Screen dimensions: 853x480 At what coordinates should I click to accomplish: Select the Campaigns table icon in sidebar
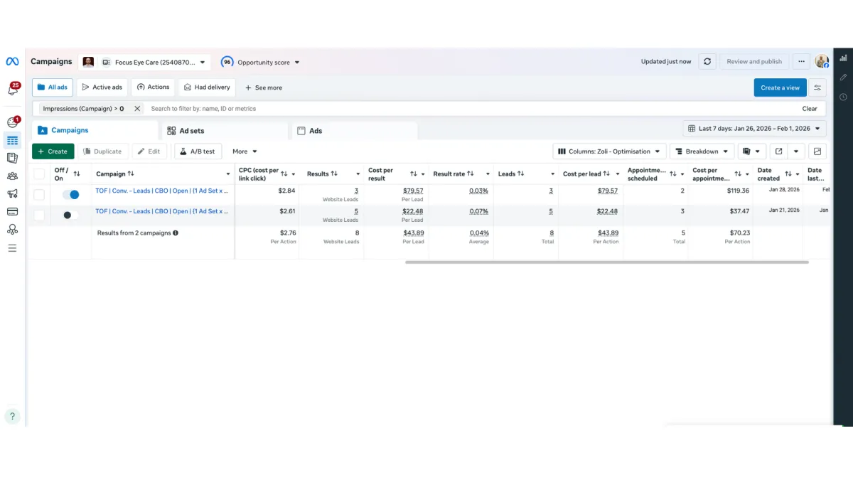tap(12, 140)
